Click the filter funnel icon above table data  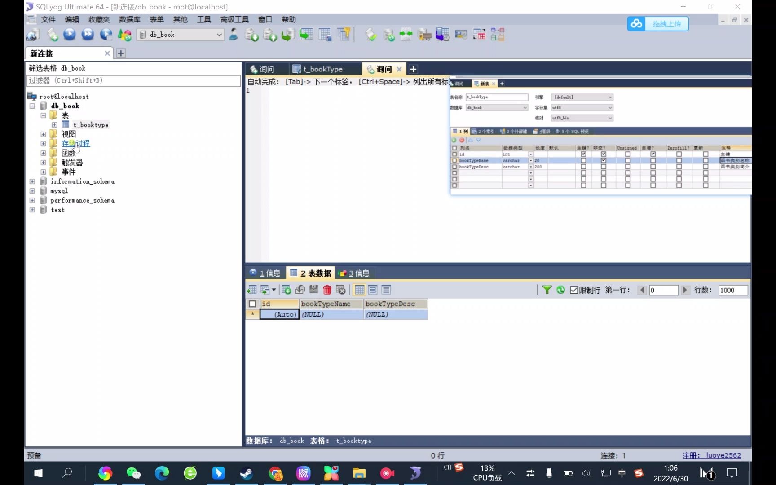tap(547, 290)
